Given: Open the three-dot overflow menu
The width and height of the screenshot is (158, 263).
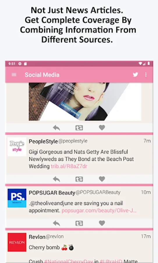Looking at the screenshot, I should (x=146, y=75).
